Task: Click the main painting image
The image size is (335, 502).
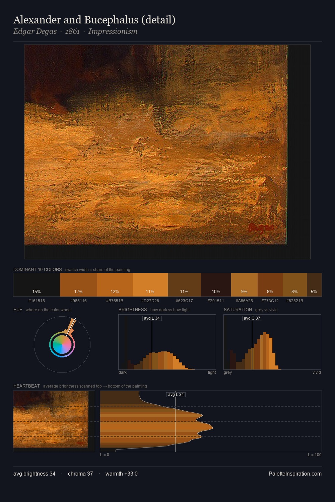Action: click(x=167, y=152)
